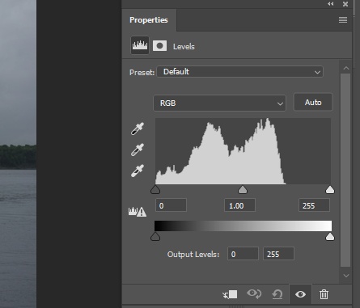Click the Preset label

142,73
